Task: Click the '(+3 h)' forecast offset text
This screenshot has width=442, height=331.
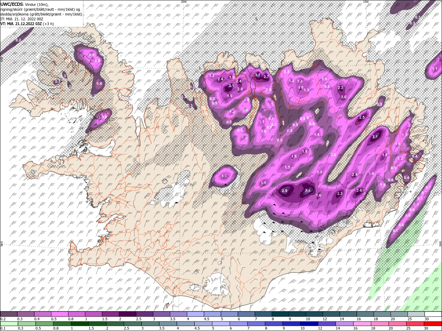Action: tap(48, 23)
